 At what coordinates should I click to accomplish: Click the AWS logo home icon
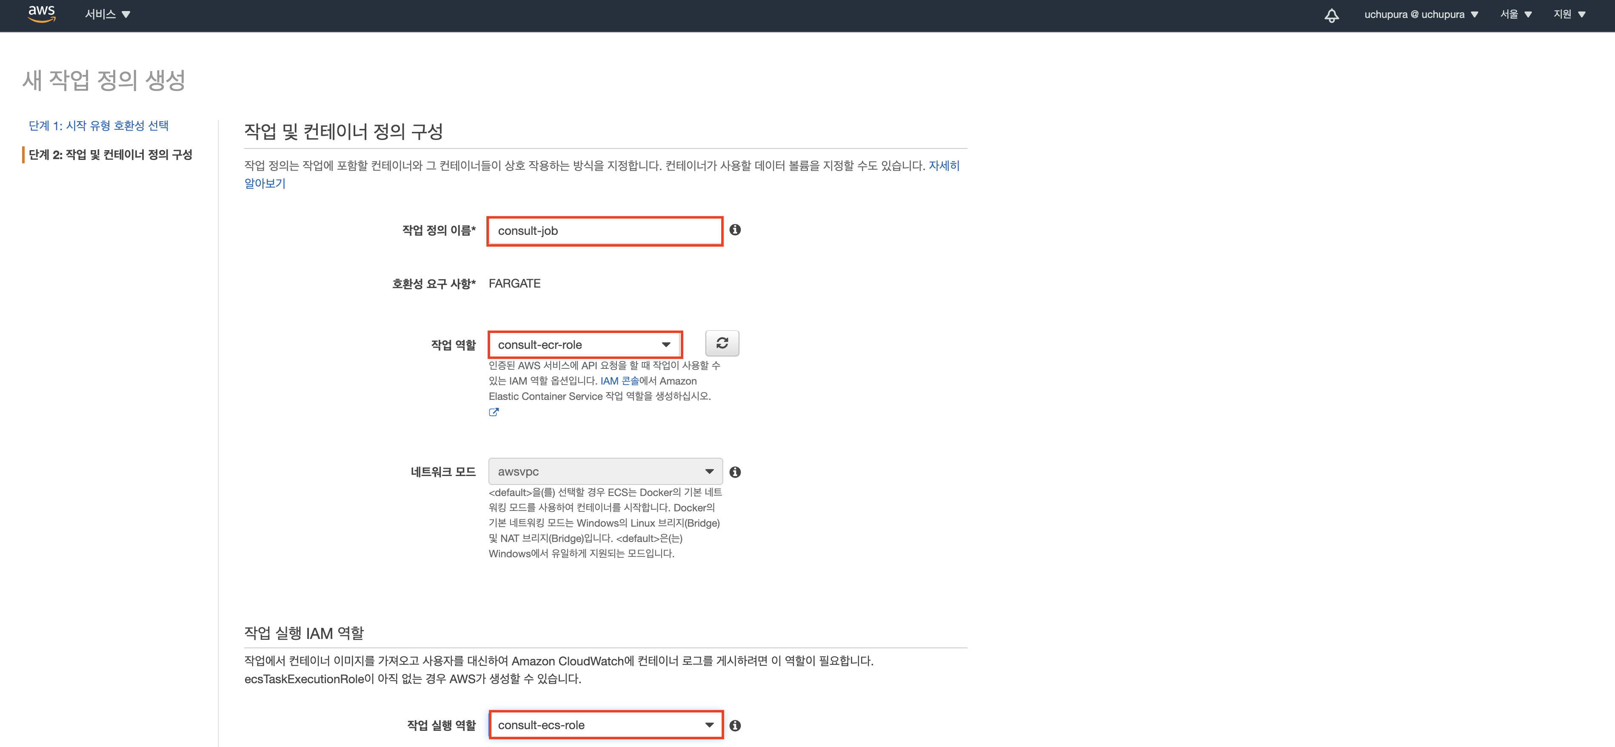pyautogui.click(x=41, y=14)
